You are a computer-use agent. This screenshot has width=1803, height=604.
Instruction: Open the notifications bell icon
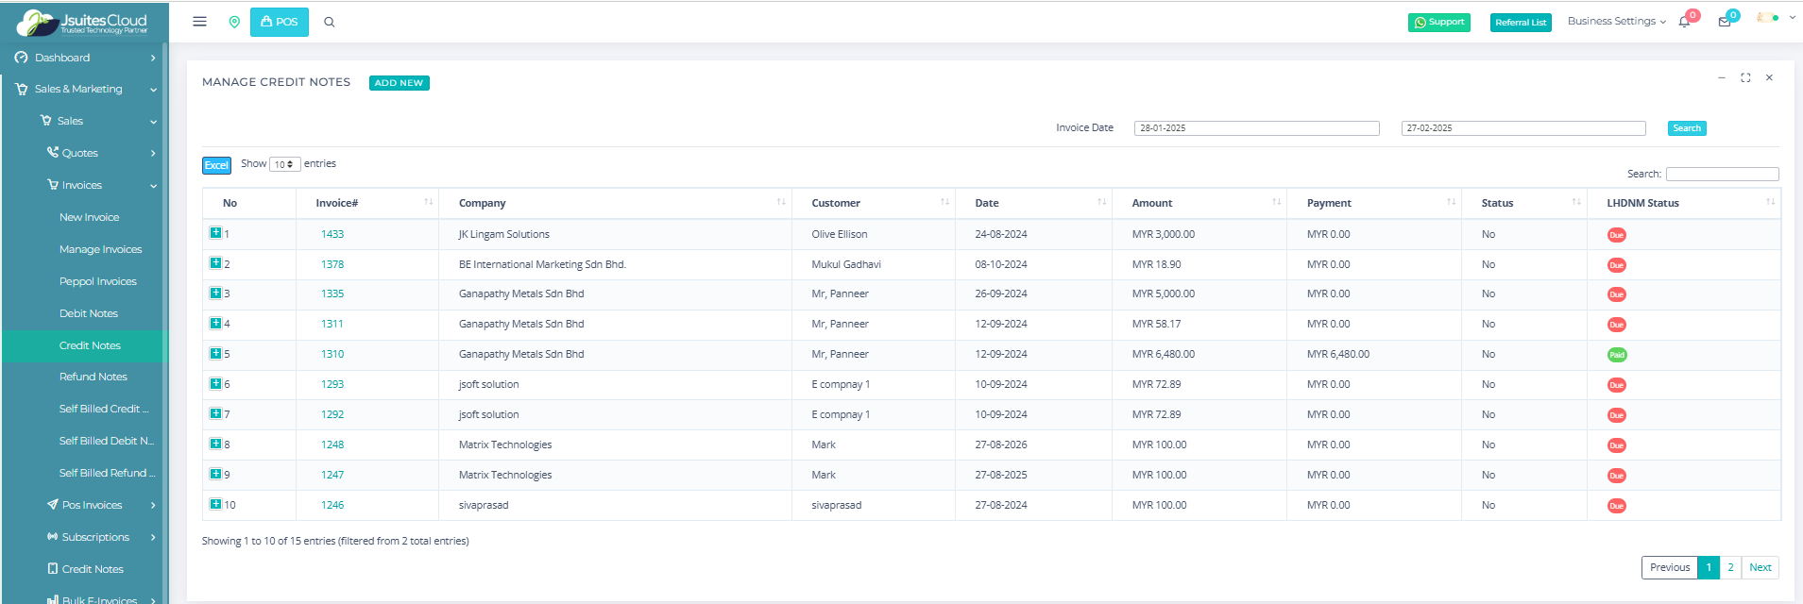(1684, 22)
